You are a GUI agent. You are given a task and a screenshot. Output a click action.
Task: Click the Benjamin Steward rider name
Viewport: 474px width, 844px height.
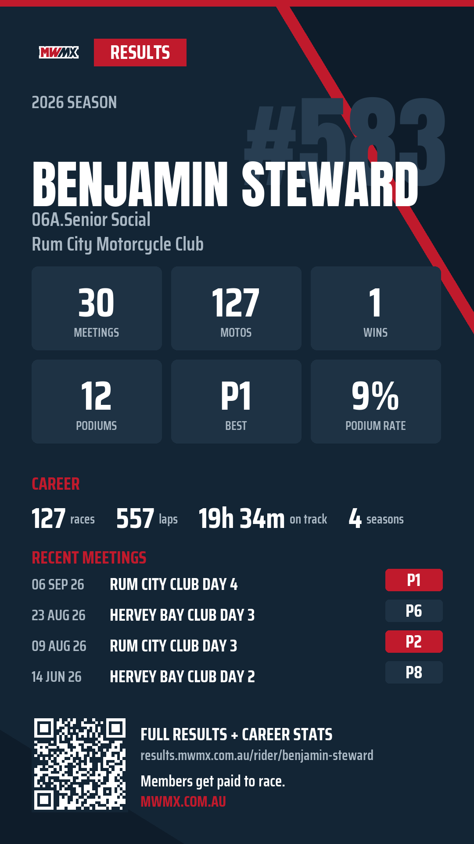[225, 184]
